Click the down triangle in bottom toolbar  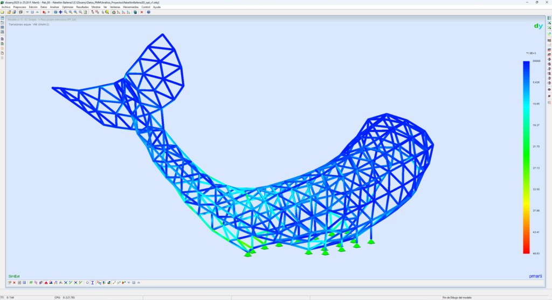click(x=129, y=282)
